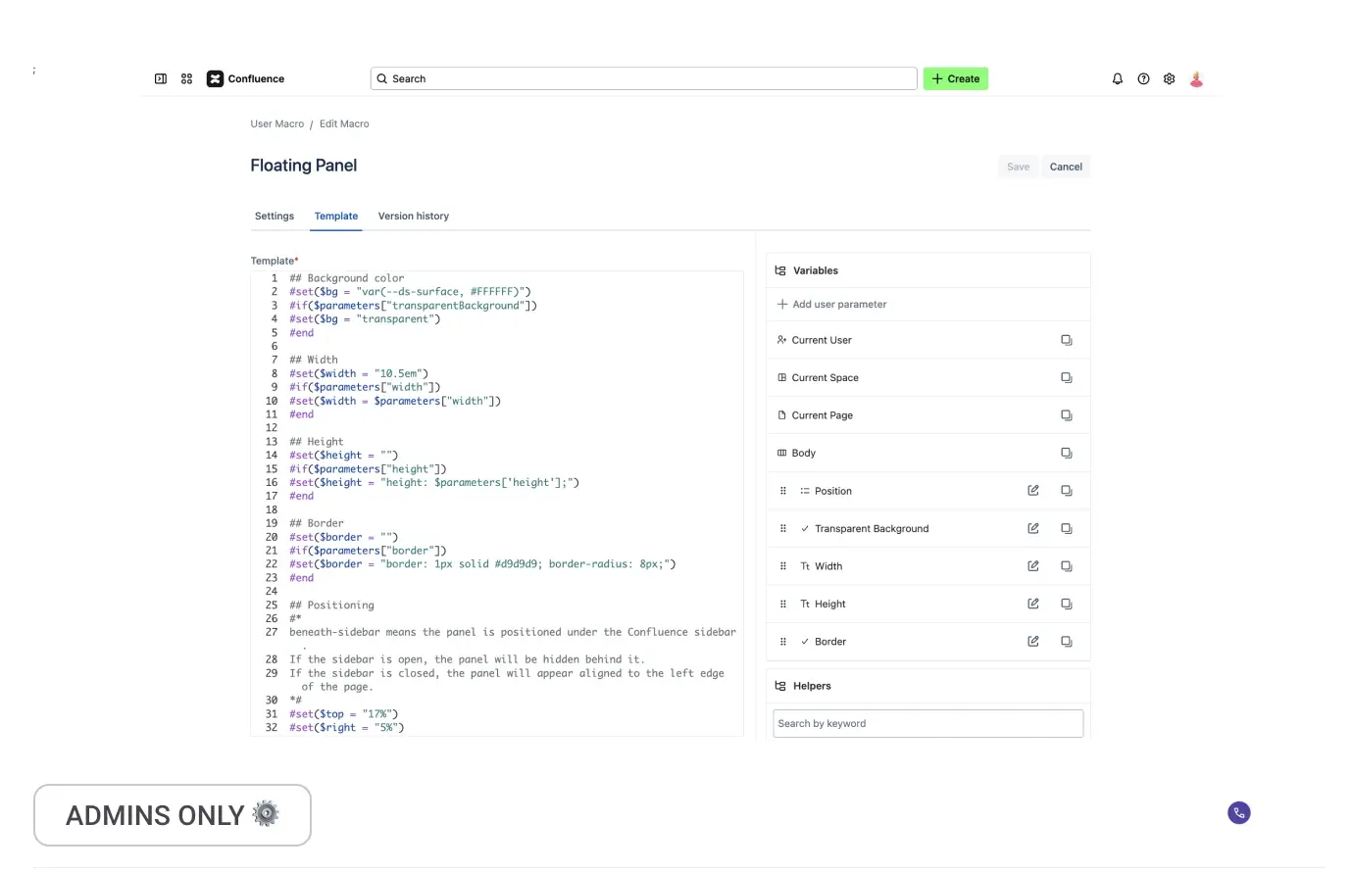Viewport: 1353px width, 872px height.
Task: Click the Search by keyword field
Action: tap(928, 723)
